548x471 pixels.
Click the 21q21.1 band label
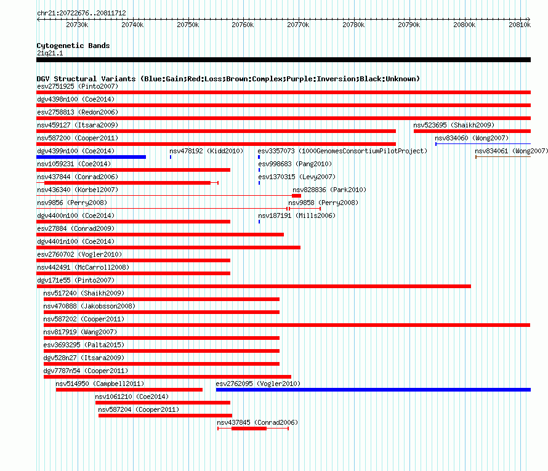[50, 53]
